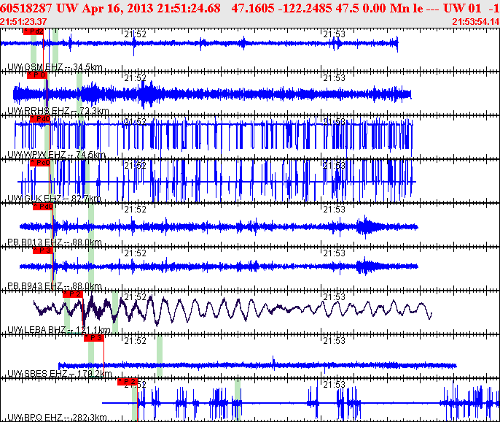Click the 21:52 time label on GSM trace
This screenshot has height=422, width=500.
click(136, 34)
